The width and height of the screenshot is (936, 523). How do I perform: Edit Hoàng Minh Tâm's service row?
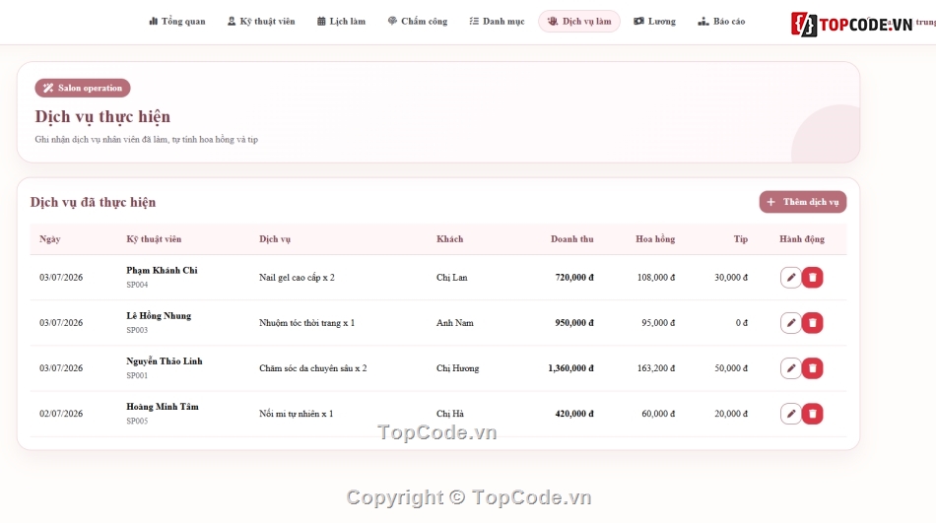[790, 414]
